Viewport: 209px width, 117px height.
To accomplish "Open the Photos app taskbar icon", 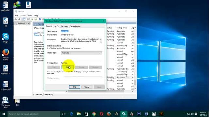I will 154,114.
